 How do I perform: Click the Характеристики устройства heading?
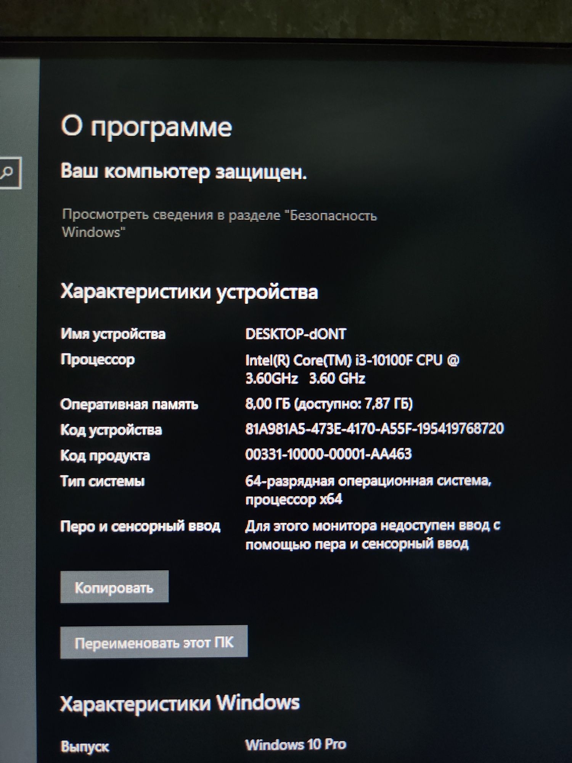point(189,292)
